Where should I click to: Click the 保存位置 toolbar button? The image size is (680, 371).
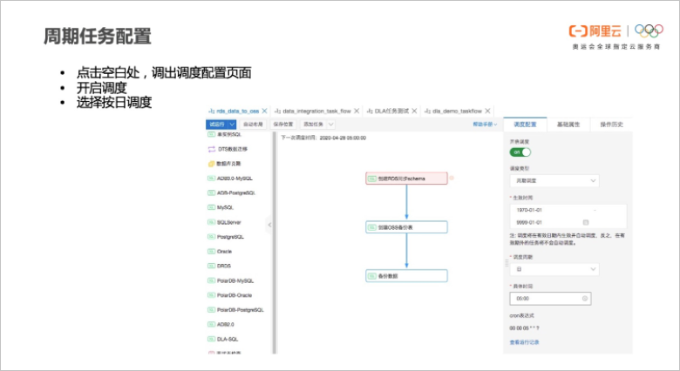[283, 125]
